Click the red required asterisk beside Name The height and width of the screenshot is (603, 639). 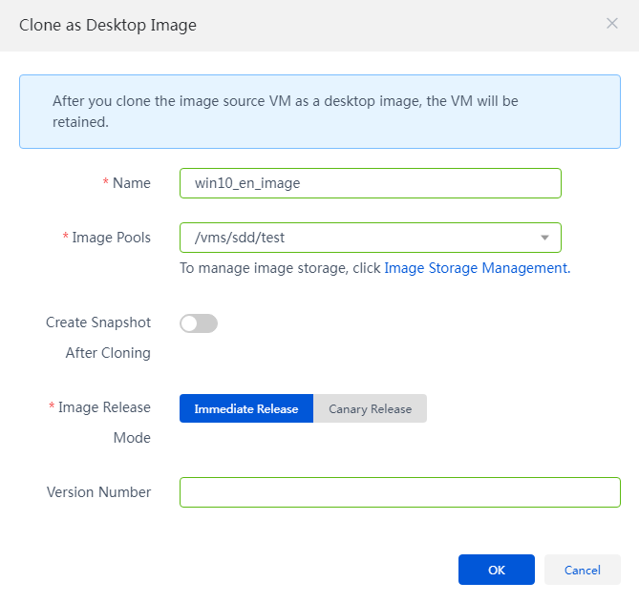point(106,181)
